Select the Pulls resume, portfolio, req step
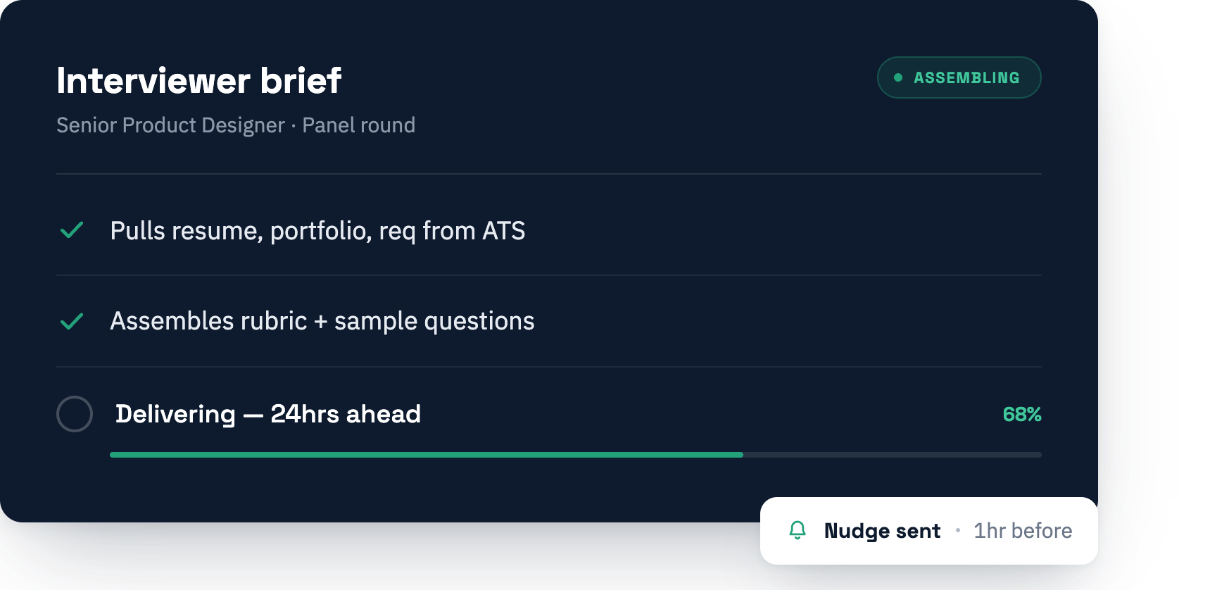The width and height of the screenshot is (1229, 590). tap(549, 231)
